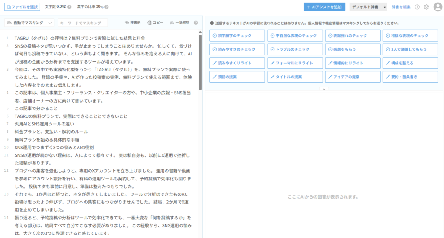Image resolution: width=444 pixels, height=238 pixels.
Task: Select タイトルの提案
Action: [x=295, y=77]
